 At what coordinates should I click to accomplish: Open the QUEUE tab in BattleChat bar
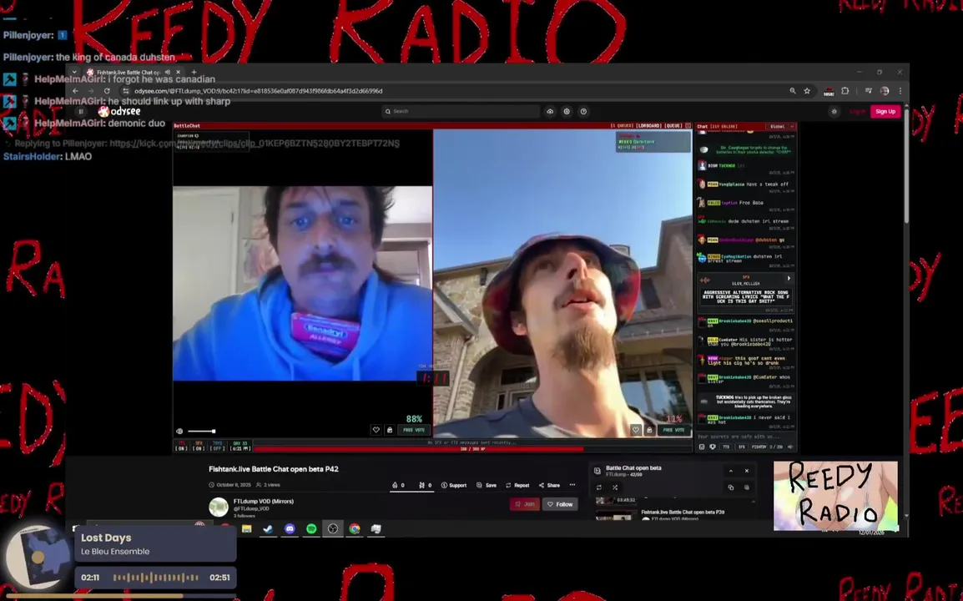coord(674,126)
